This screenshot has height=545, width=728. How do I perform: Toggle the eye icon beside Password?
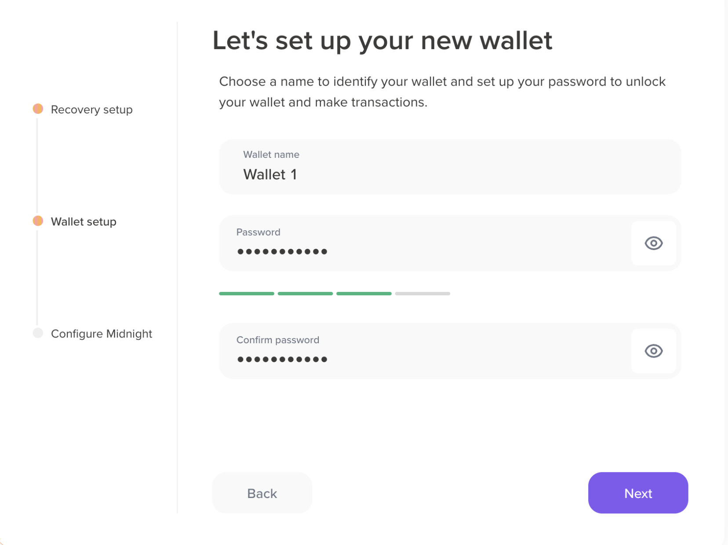pyautogui.click(x=654, y=243)
